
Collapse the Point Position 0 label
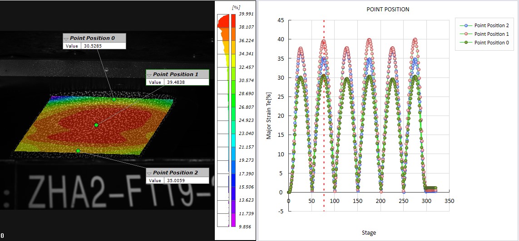click(x=67, y=39)
